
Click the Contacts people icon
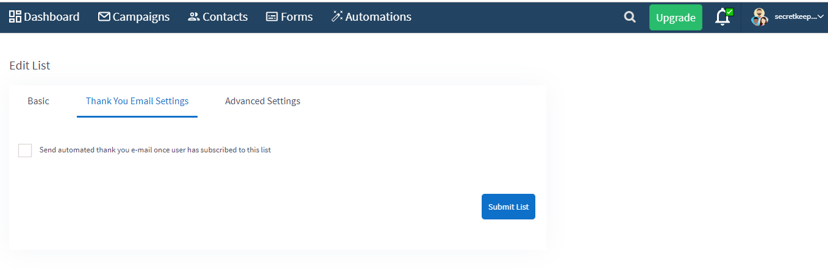tap(194, 16)
